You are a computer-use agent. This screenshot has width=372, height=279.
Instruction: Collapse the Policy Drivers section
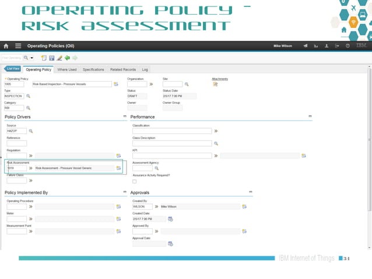[x=125, y=116]
